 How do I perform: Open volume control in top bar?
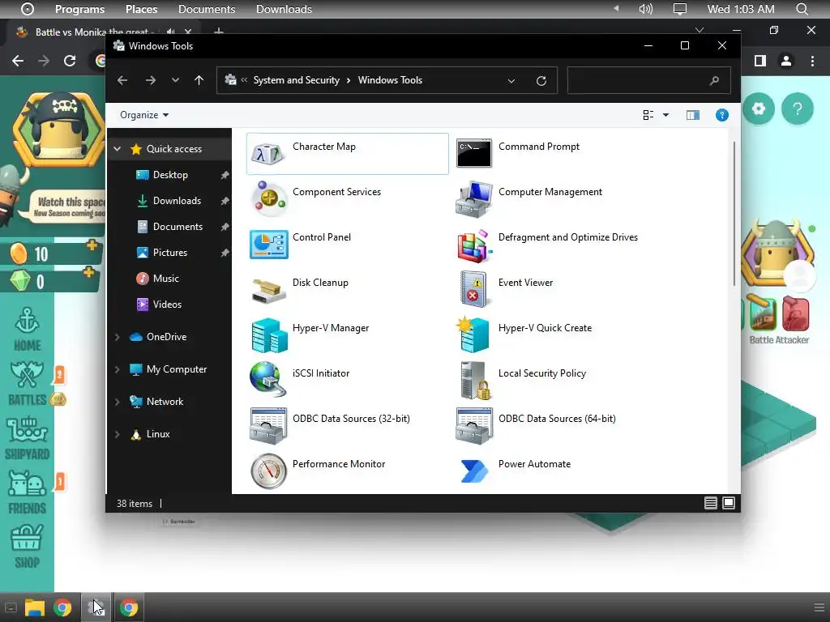pyautogui.click(x=646, y=9)
